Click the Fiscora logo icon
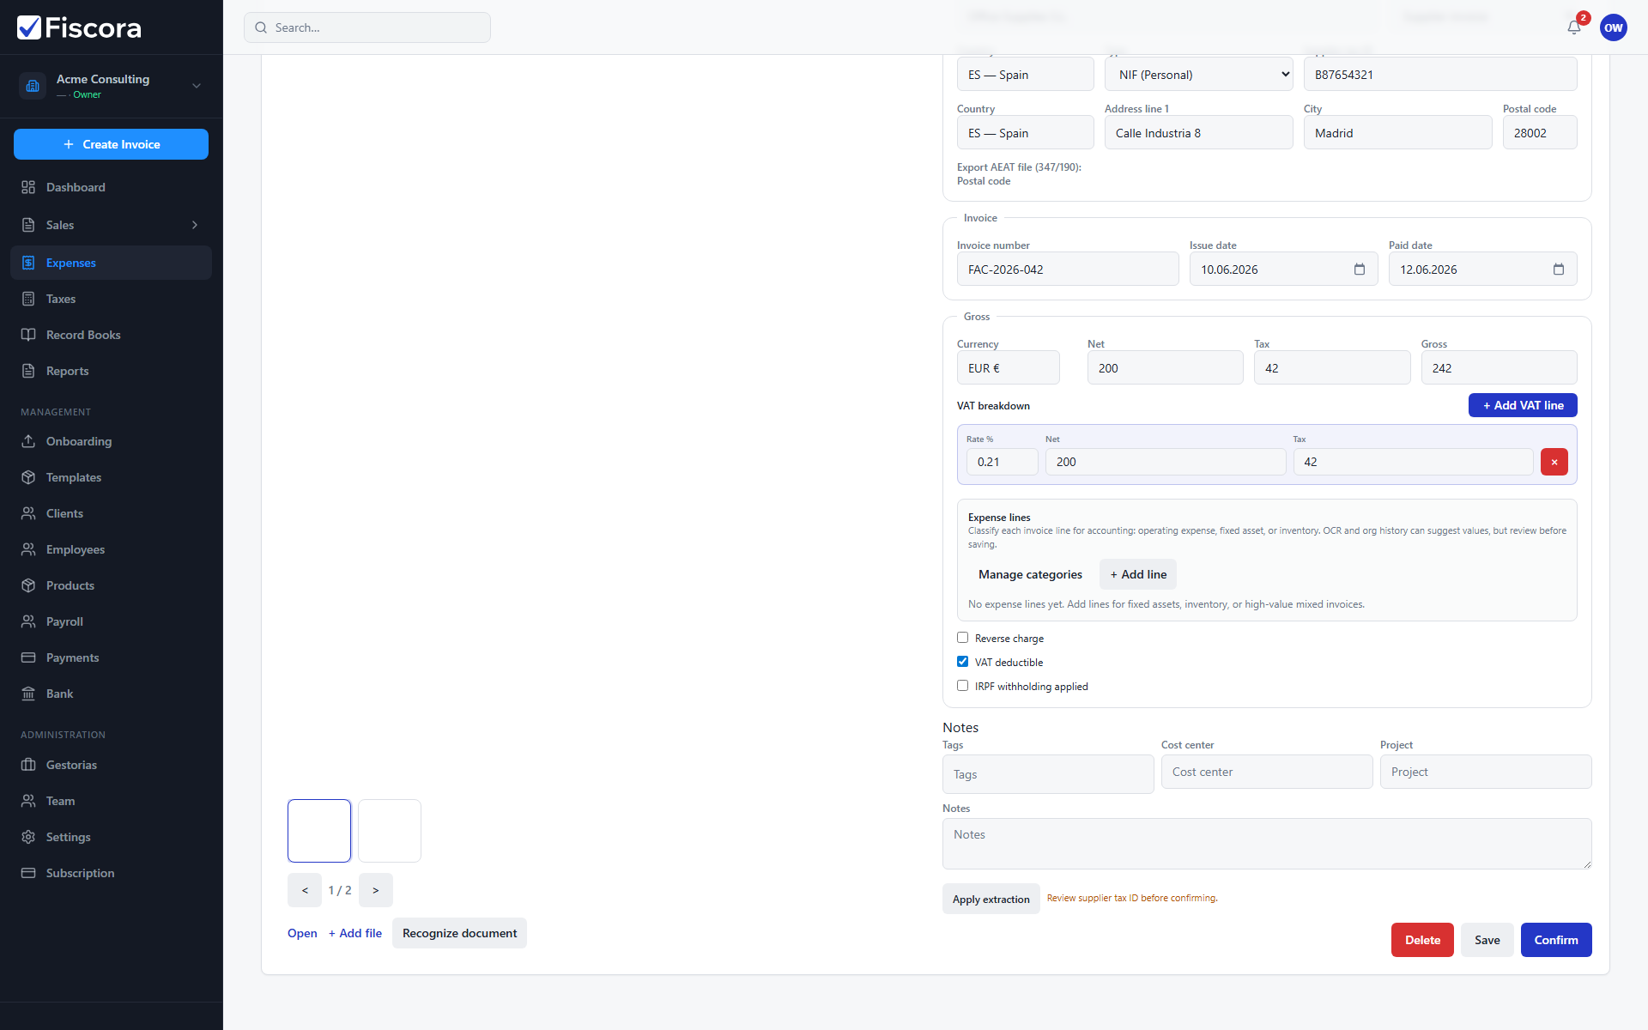 29,27
